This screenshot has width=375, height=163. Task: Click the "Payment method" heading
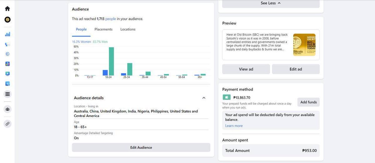pos(237,89)
